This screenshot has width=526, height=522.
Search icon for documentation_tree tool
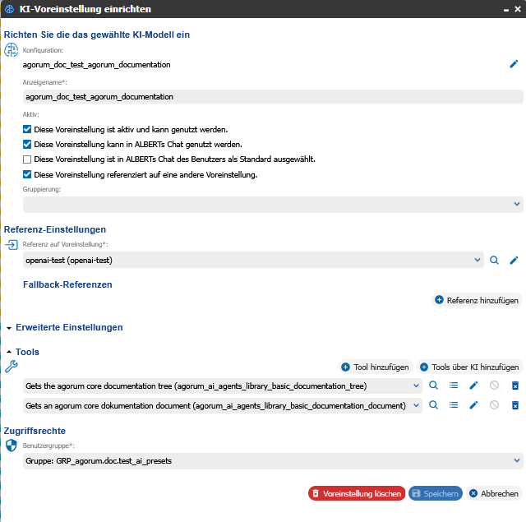point(433,386)
